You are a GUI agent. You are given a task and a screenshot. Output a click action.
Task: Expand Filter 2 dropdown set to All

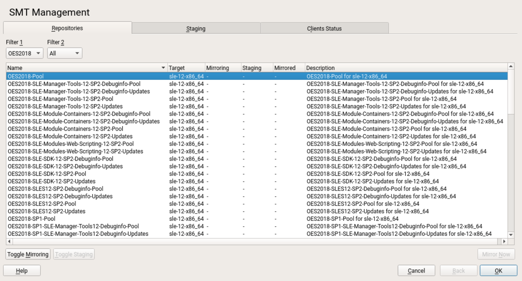tap(65, 54)
